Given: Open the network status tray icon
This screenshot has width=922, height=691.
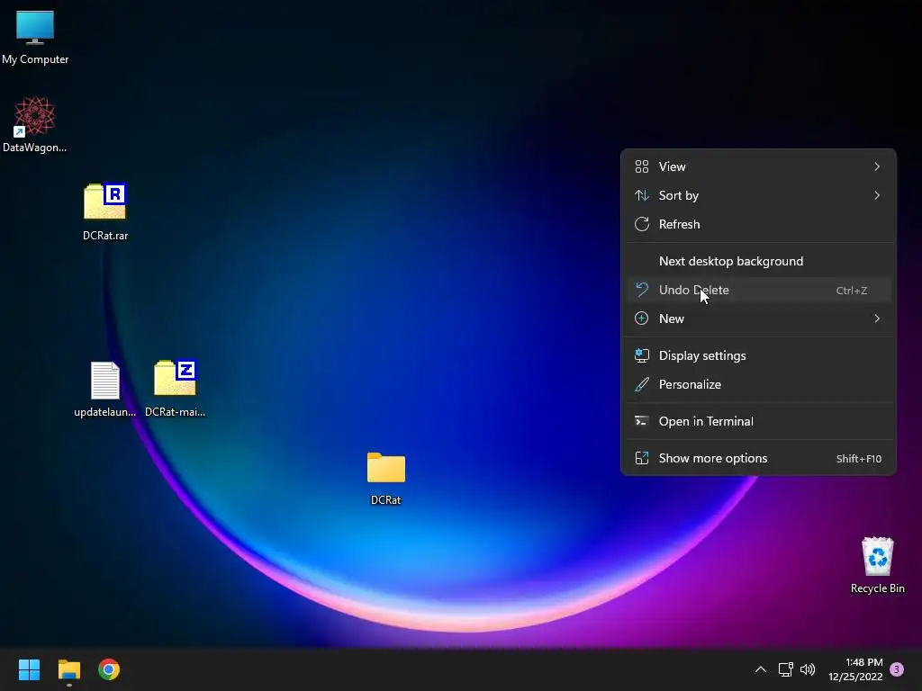Looking at the screenshot, I should coord(785,669).
